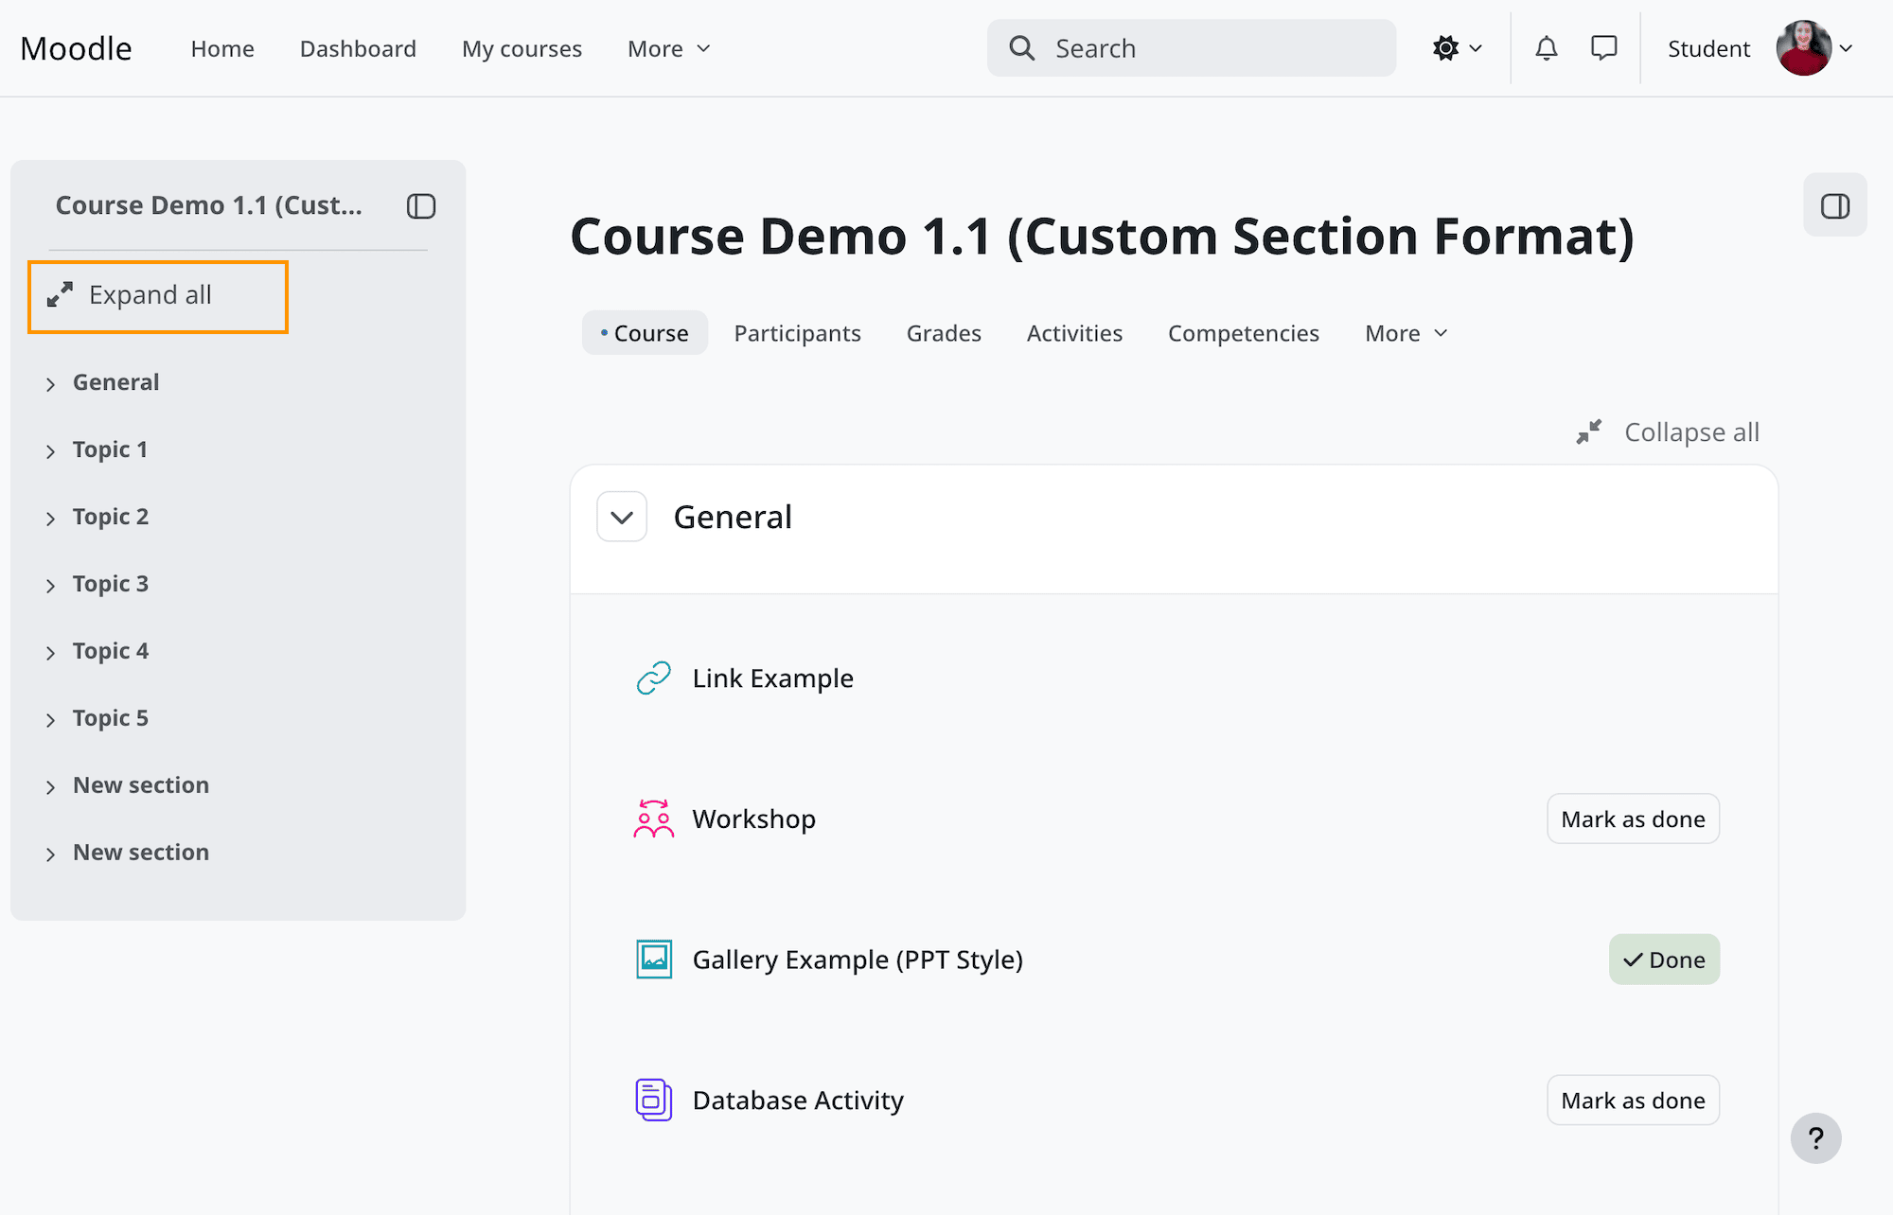The image size is (1893, 1215).
Task: Mark Database Activity as done
Action: click(1634, 1101)
